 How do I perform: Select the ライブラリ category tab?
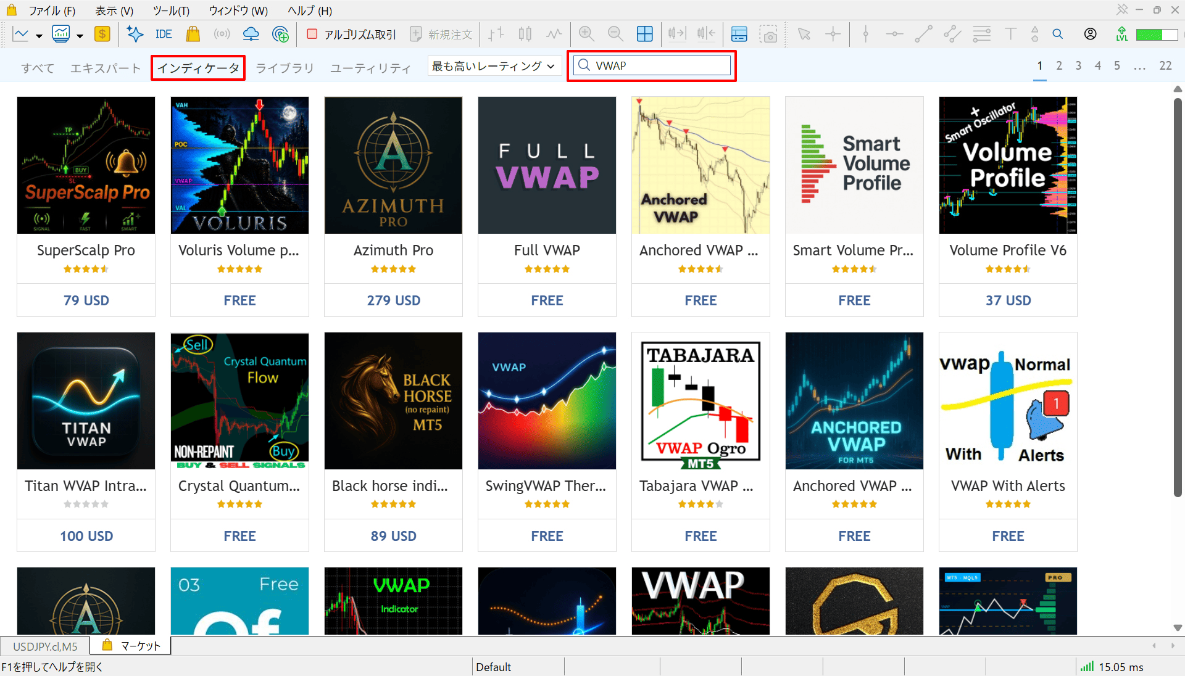[285, 68]
